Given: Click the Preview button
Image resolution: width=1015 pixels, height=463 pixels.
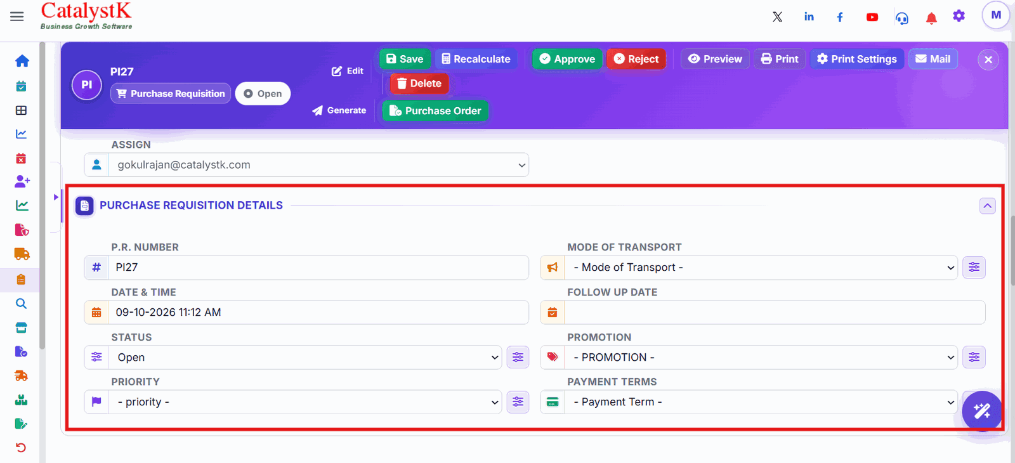Looking at the screenshot, I should tap(715, 59).
